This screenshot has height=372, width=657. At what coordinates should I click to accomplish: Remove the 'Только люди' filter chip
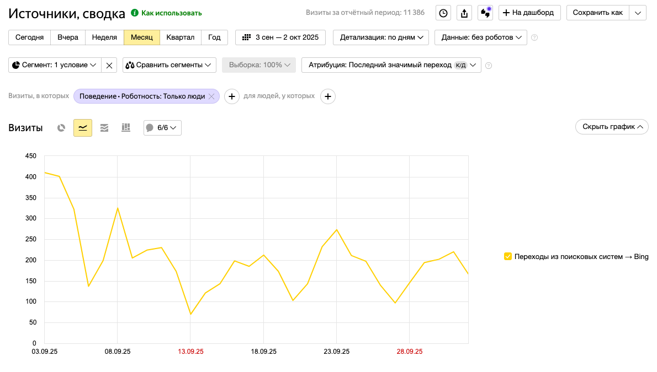pos(211,96)
